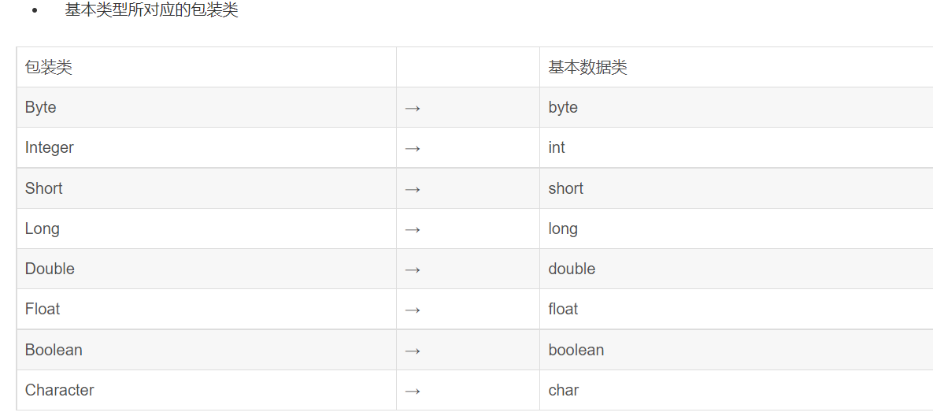Click the arrow in the Byte row
Viewport: 933px width, 416px height.
(413, 108)
